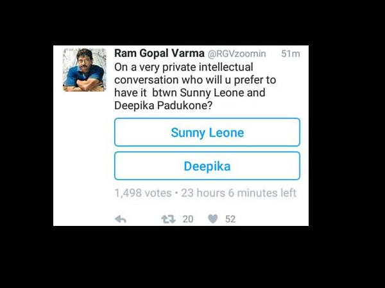Vote for the Sunny Leone poll option
This screenshot has width=385, height=288.
click(x=207, y=132)
